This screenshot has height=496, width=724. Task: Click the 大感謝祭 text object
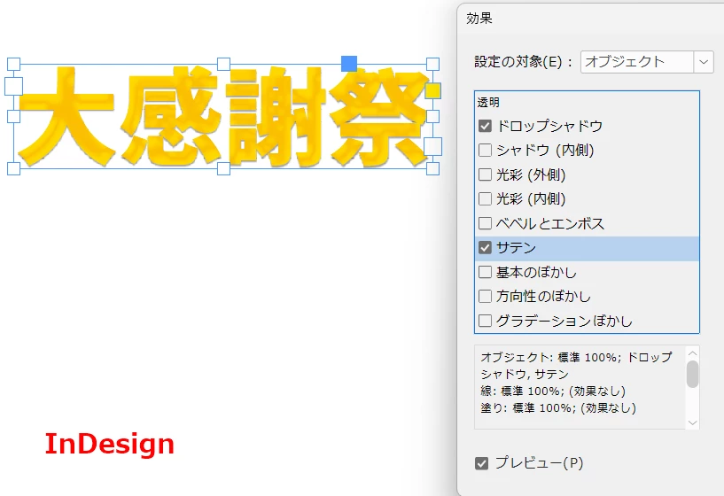pyautogui.click(x=223, y=116)
